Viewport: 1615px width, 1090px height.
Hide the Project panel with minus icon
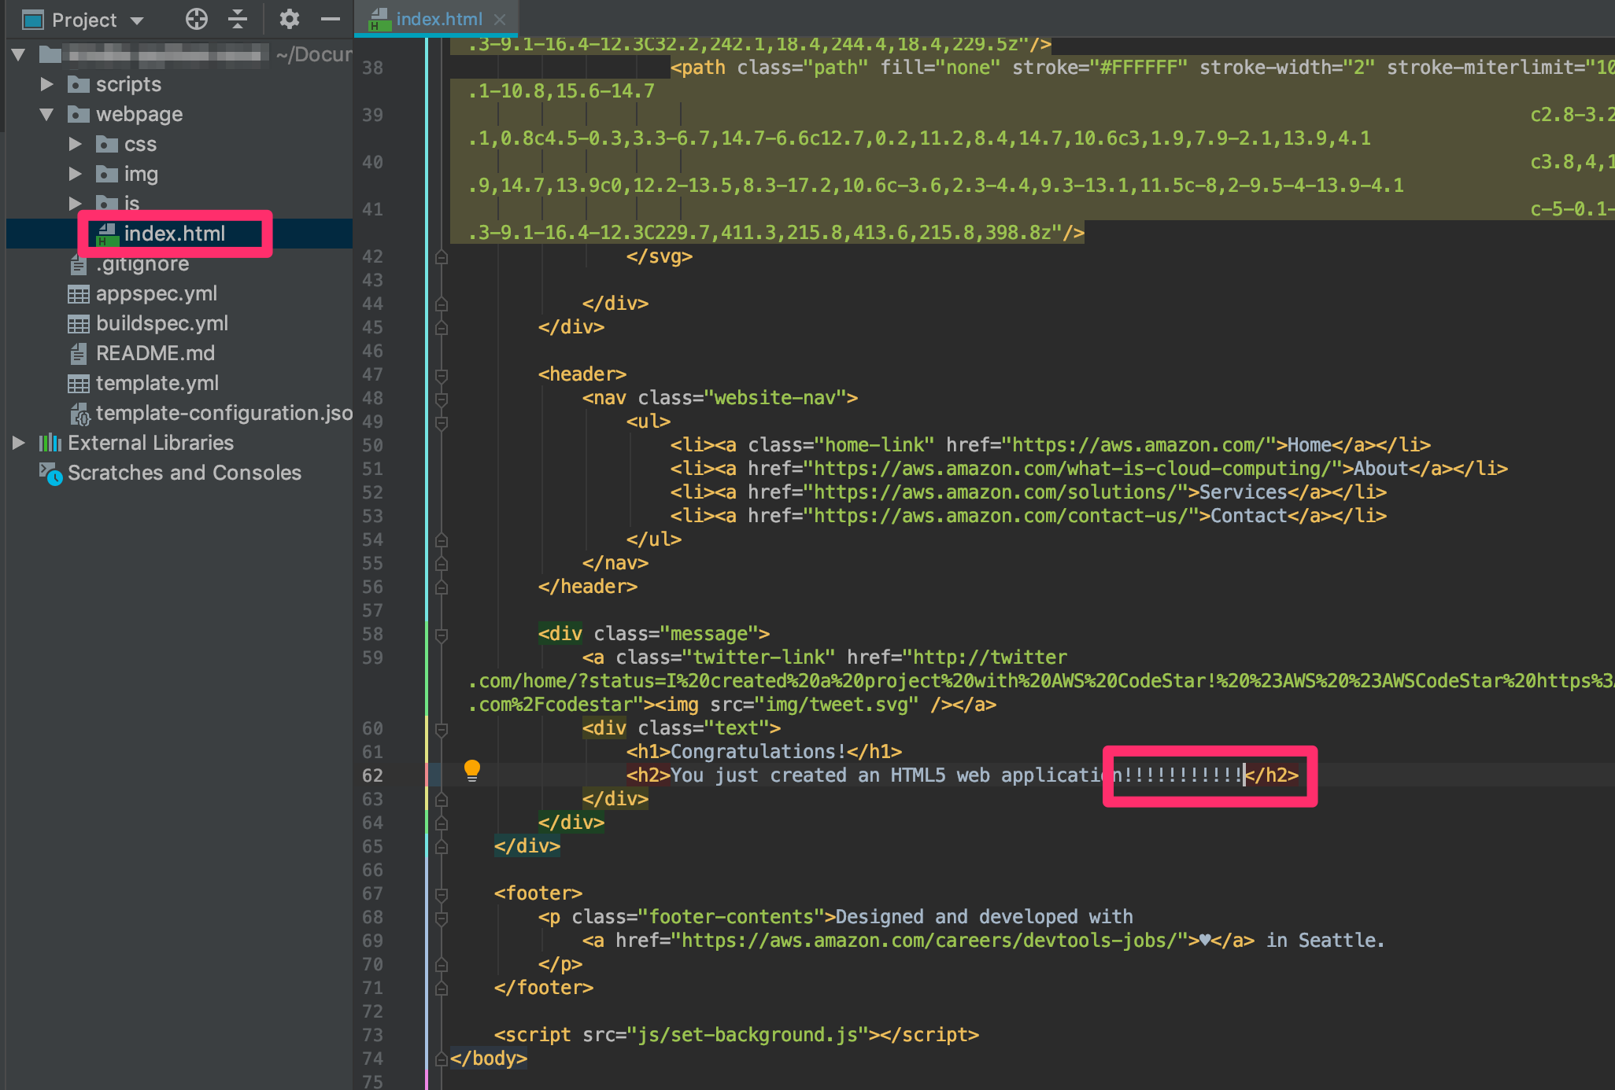(x=331, y=19)
